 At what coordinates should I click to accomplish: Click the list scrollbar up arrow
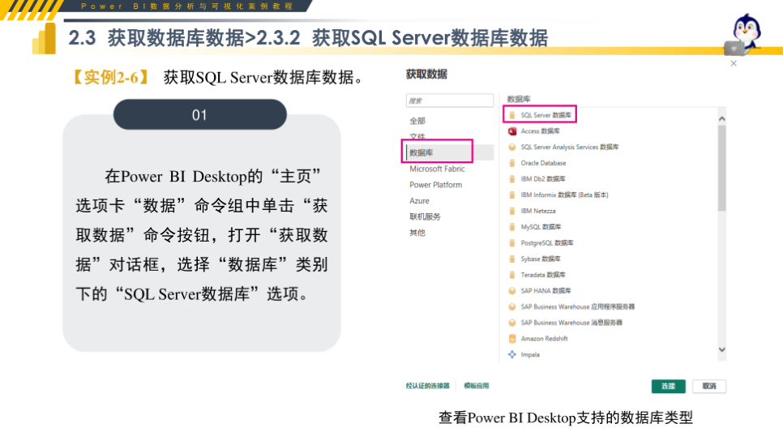coord(721,119)
